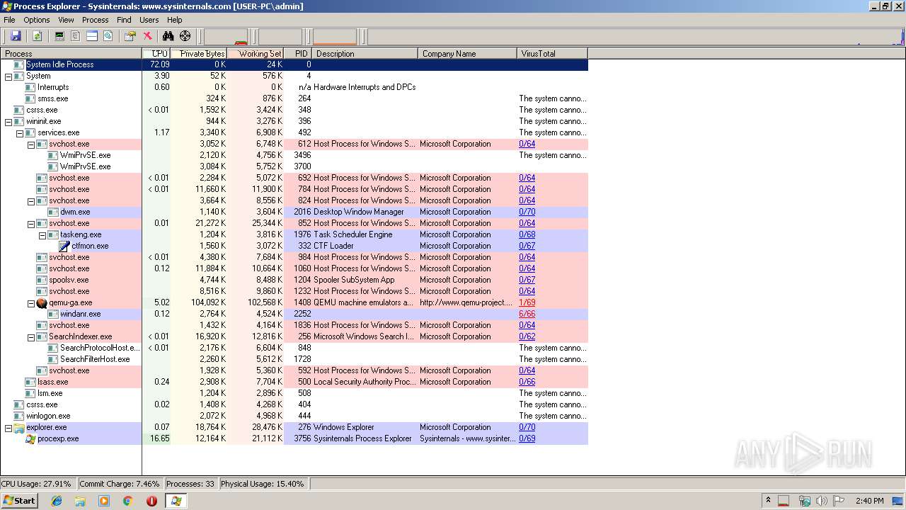Screen dimensions: 906x510
Task: Collapse the svchost.exe PID 824 node
Action: [x=31, y=200]
